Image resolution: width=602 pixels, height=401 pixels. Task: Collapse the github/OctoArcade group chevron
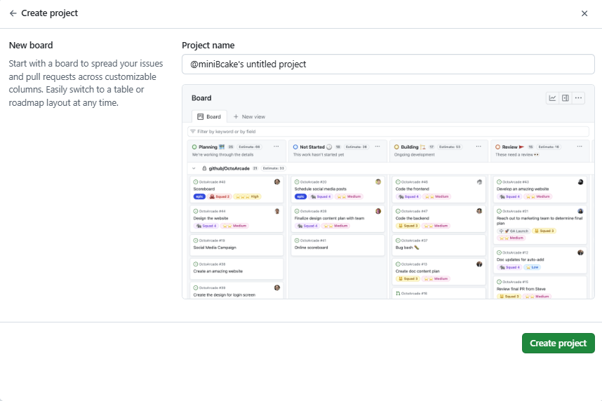point(194,168)
